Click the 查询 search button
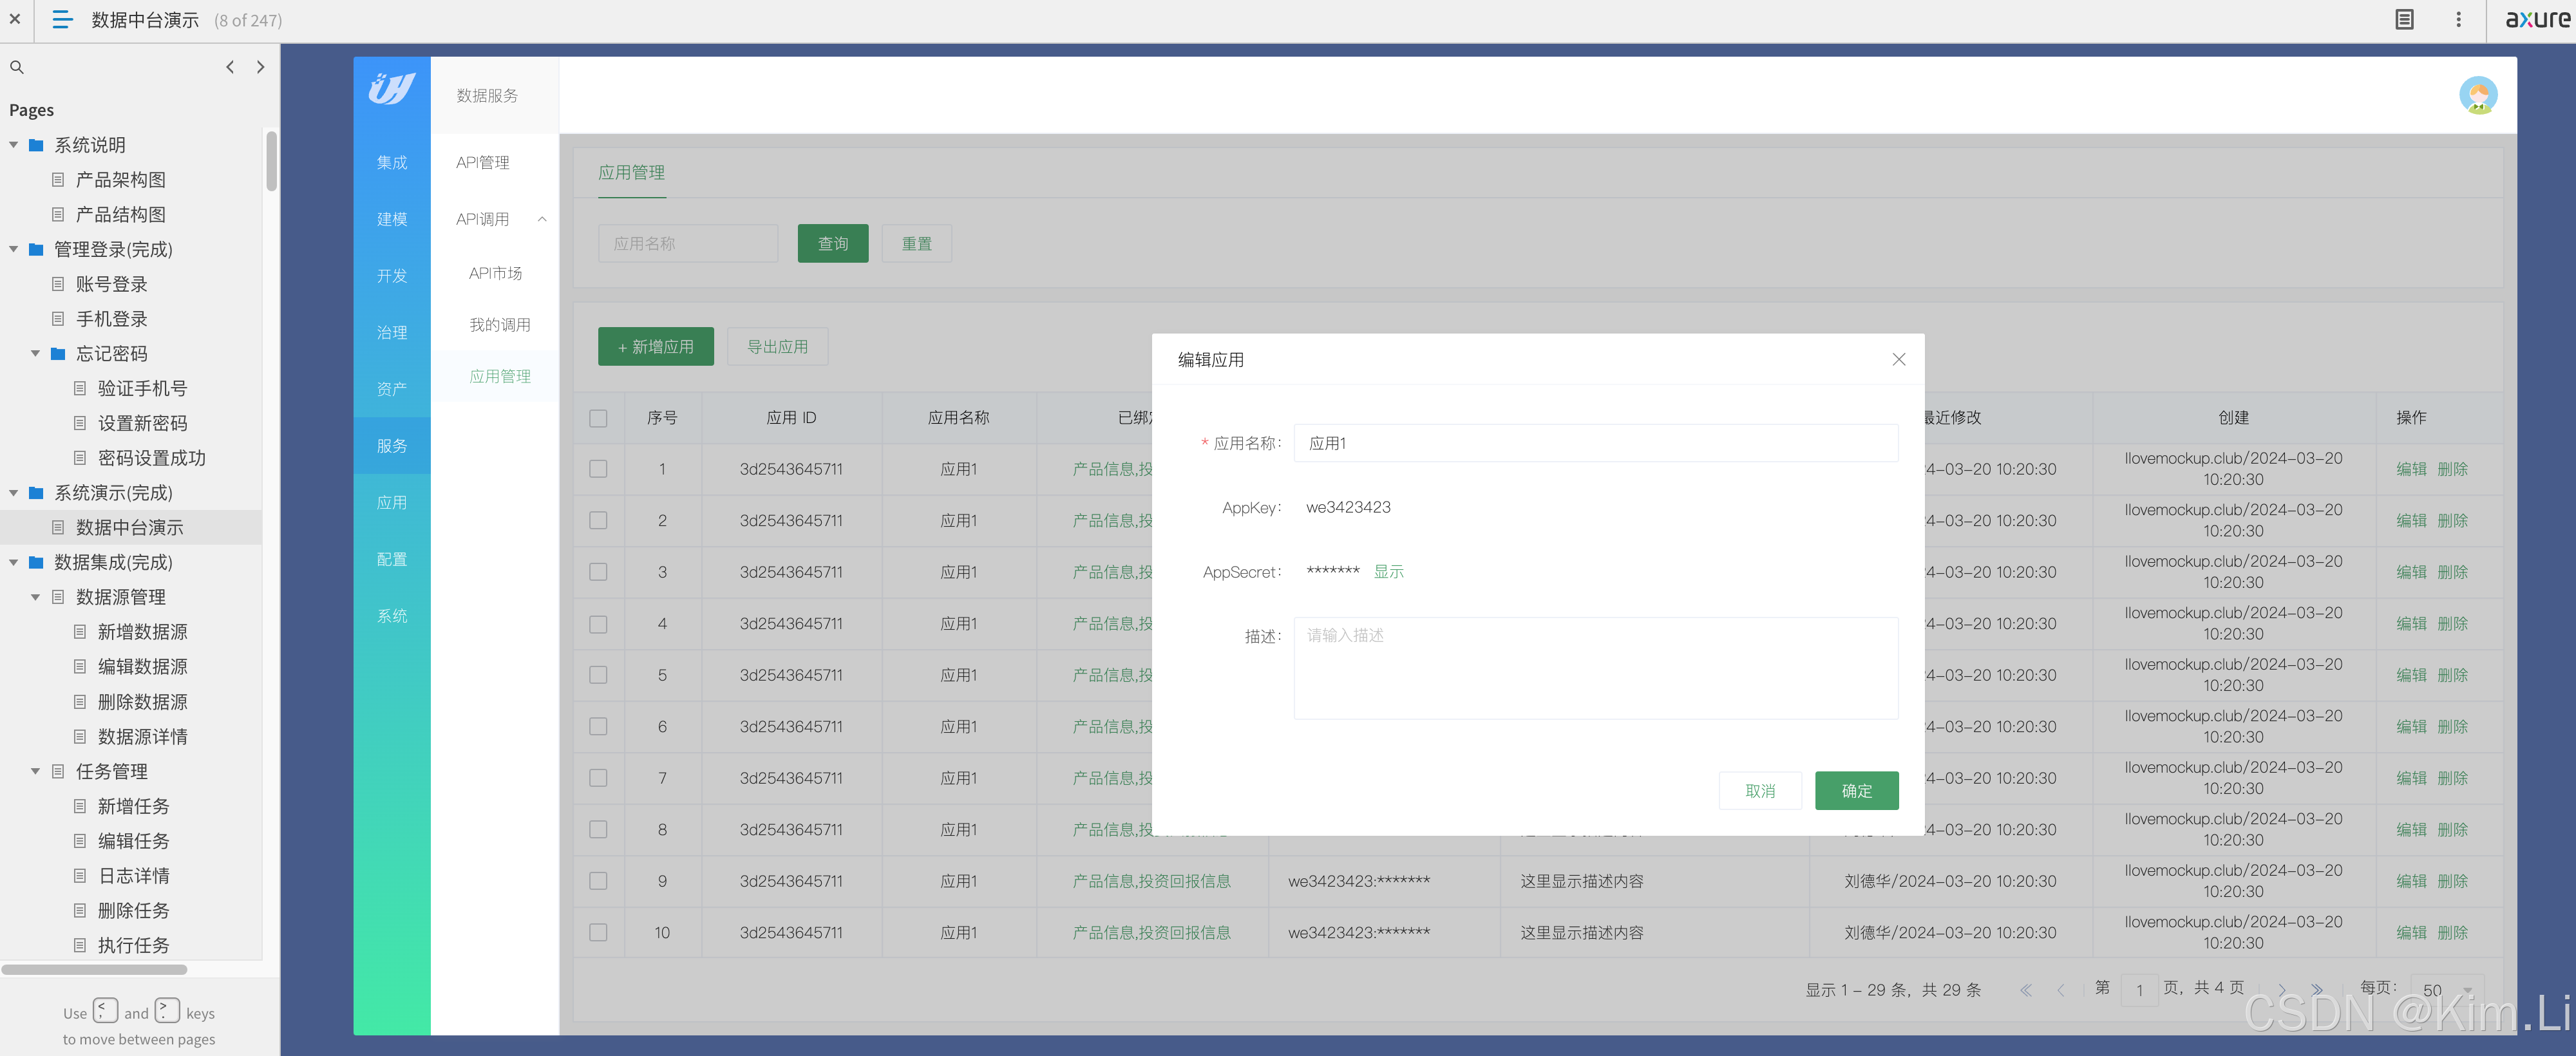The image size is (2576, 1056). point(833,244)
